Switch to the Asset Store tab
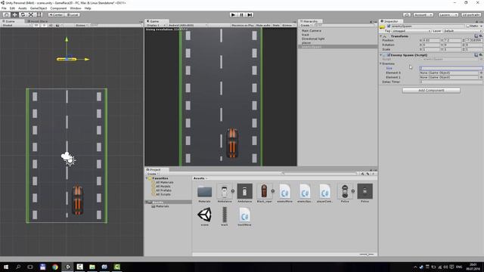The height and width of the screenshot is (272, 484). coord(37,21)
